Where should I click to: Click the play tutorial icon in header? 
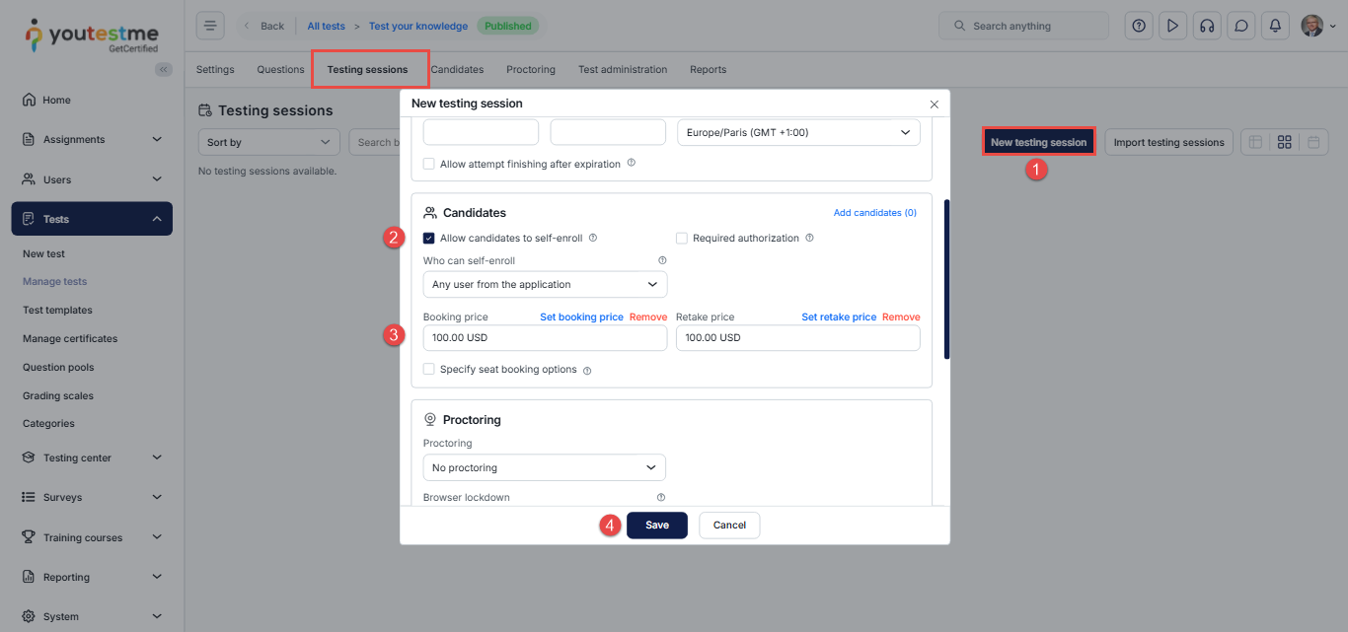[1172, 26]
